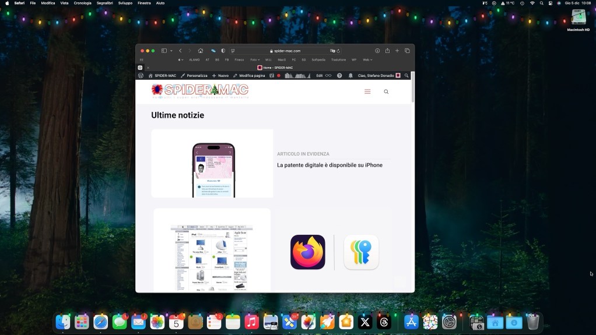Open Threads app from the Dock
Viewport: 596px width, 335px height.
pyautogui.click(x=384, y=322)
